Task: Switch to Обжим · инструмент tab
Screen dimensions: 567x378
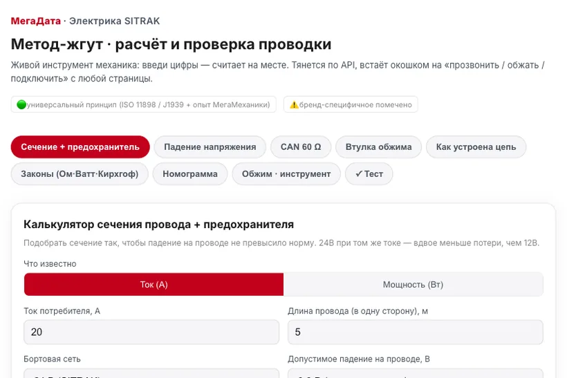Action: [x=286, y=174]
